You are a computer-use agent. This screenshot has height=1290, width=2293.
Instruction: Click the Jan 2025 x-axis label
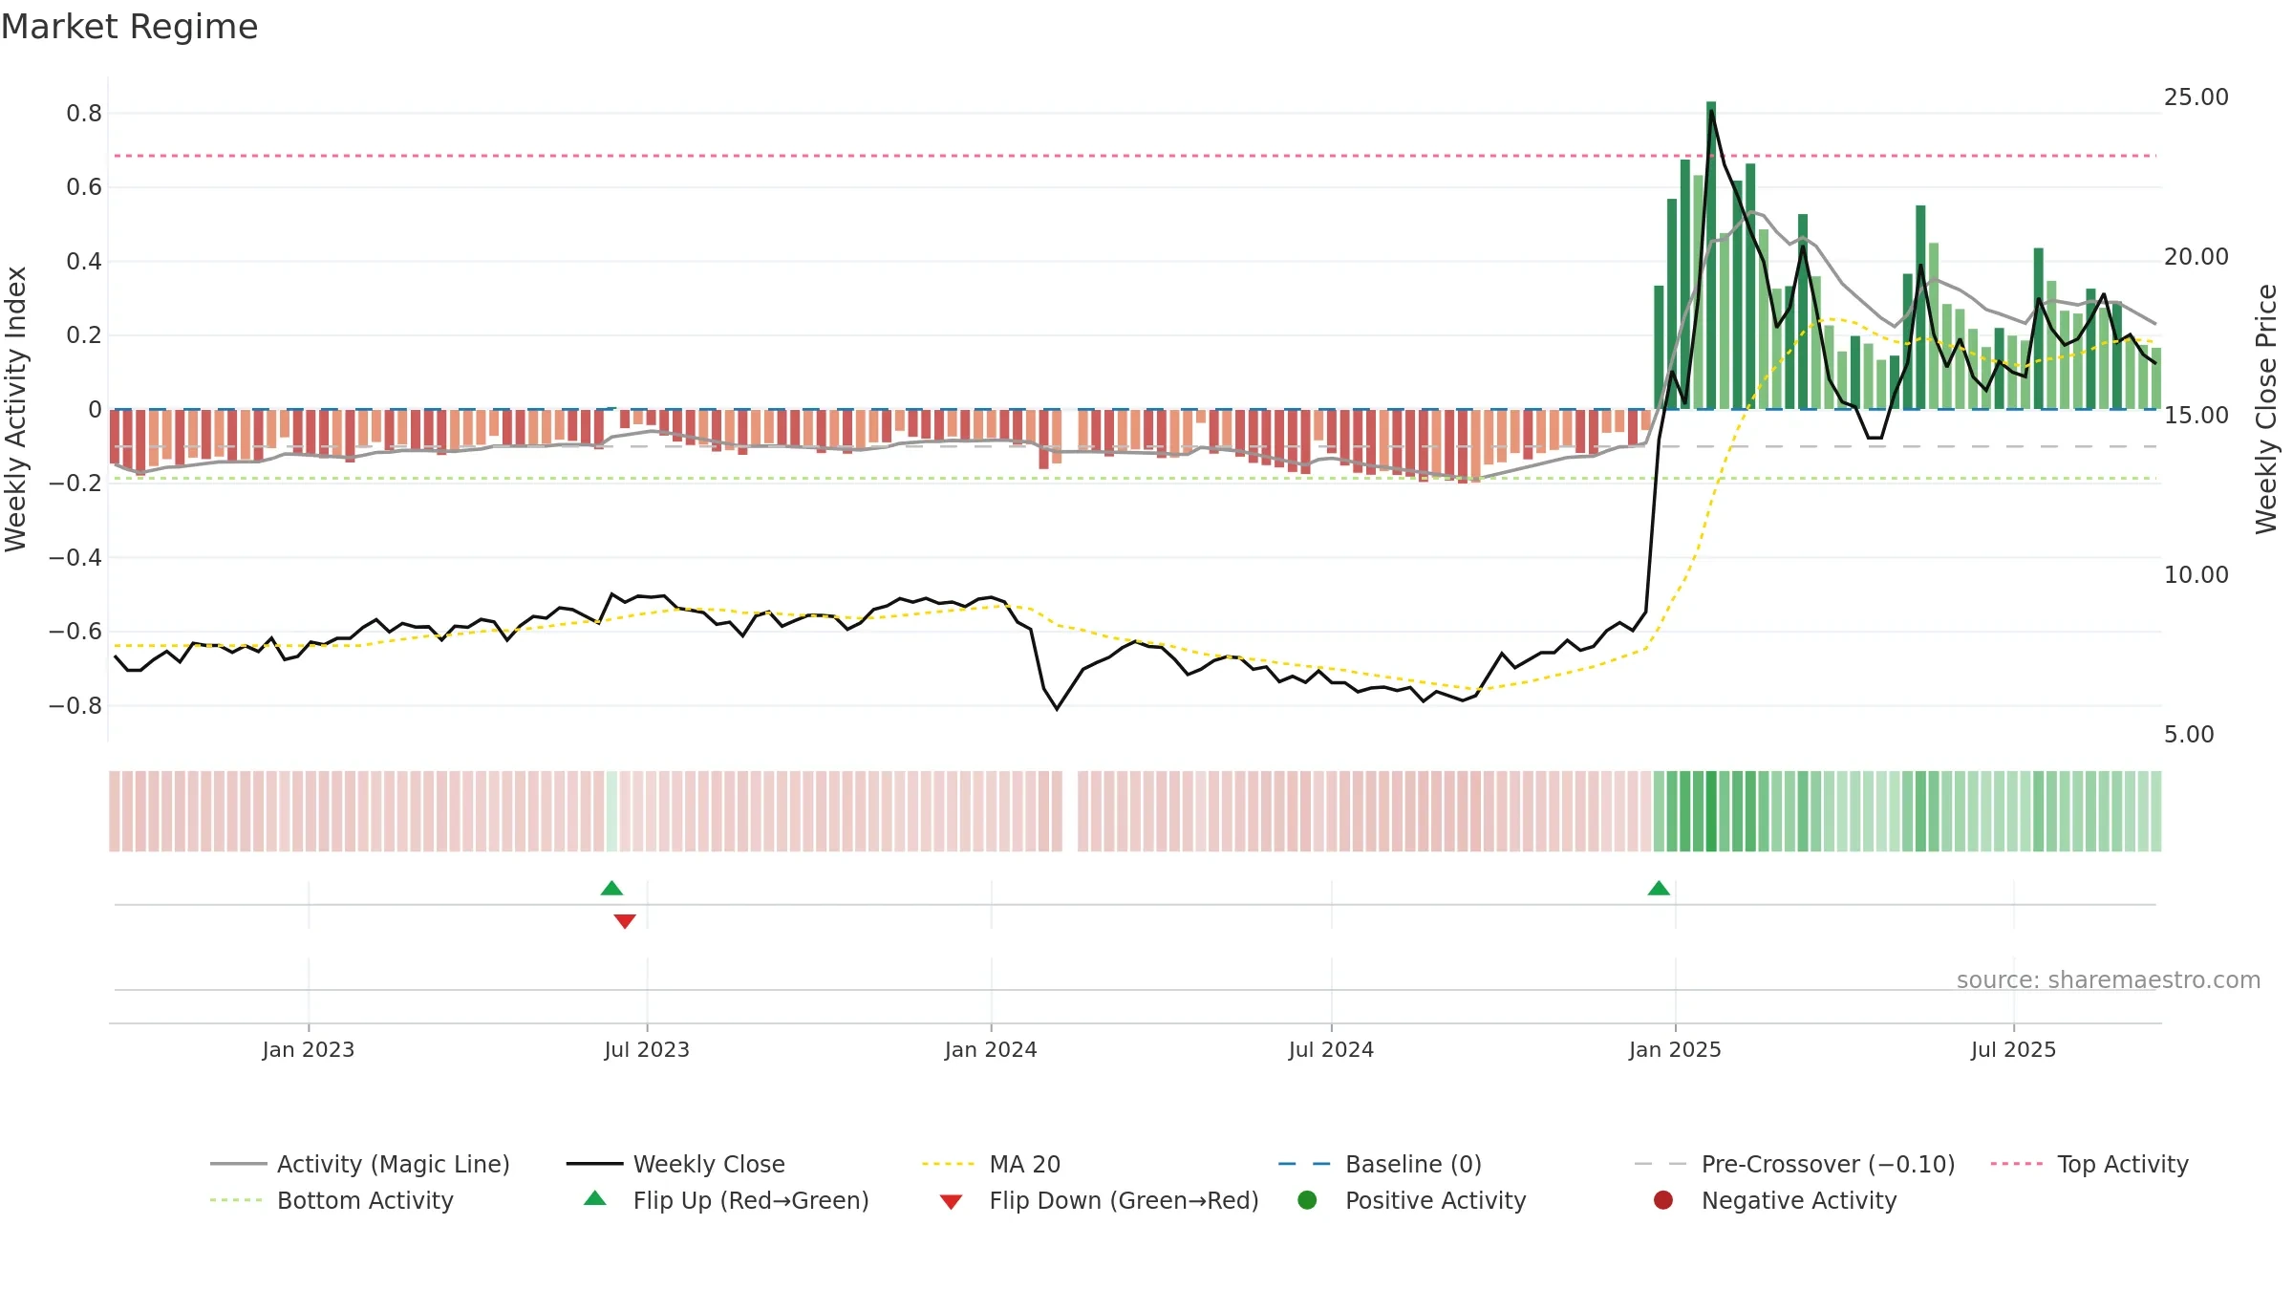coord(1675,1049)
